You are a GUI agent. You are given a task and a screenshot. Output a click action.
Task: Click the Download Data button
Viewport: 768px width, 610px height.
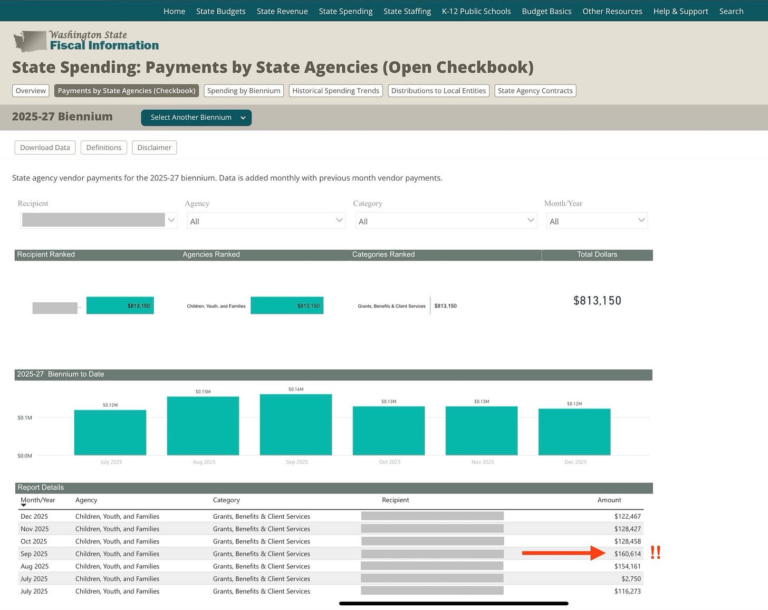pos(45,148)
